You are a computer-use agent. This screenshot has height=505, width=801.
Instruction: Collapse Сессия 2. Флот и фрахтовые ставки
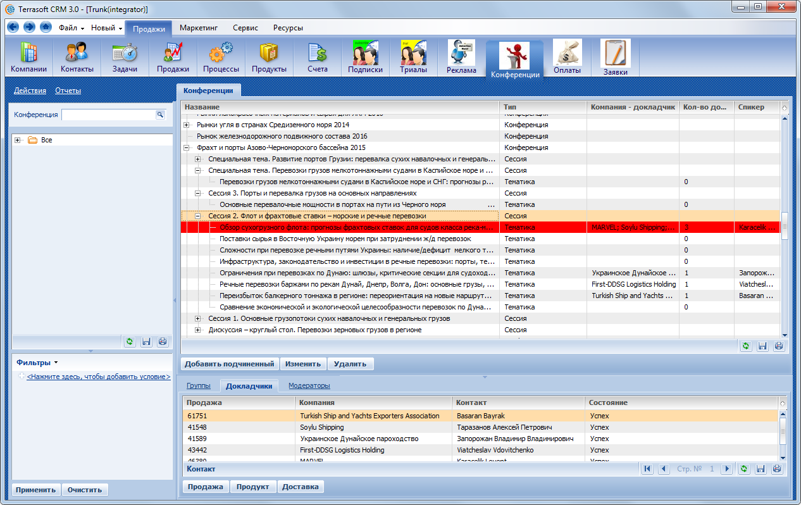coord(198,216)
